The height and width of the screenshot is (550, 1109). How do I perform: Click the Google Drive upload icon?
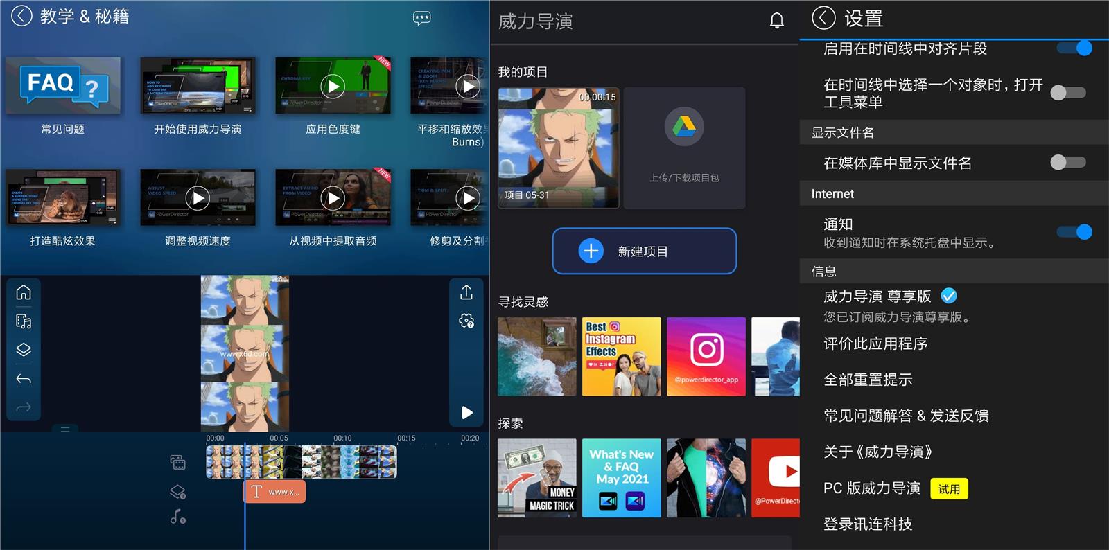click(x=684, y=127)
